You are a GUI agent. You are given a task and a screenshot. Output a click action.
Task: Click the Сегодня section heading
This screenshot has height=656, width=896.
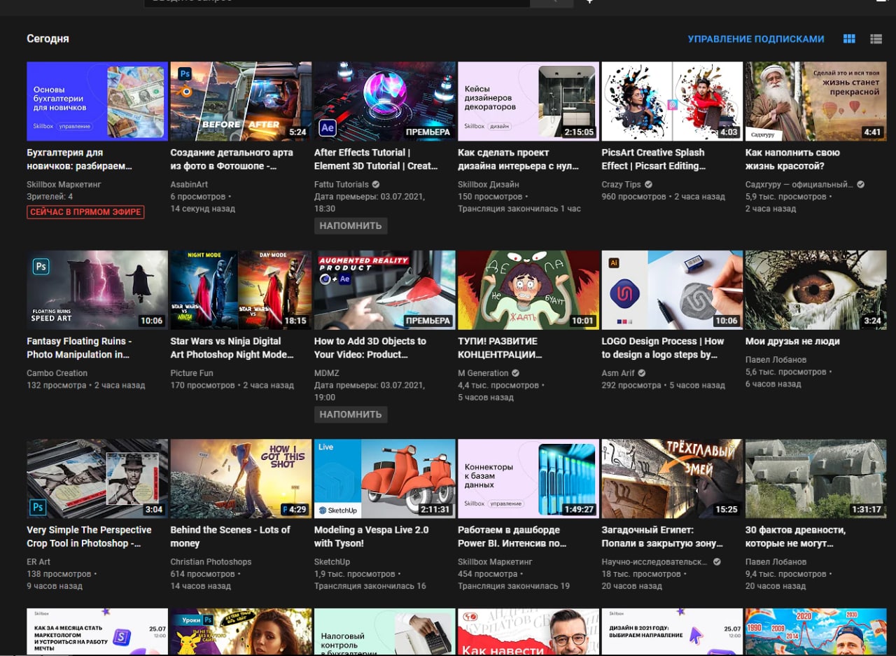pos(48,39)
